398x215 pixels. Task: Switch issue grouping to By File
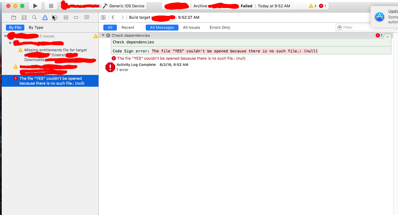(x=15, y=27)
